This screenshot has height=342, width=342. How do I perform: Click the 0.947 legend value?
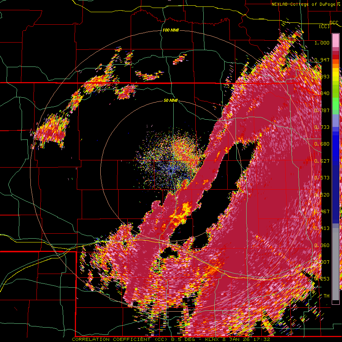click(x=322, y=60)
